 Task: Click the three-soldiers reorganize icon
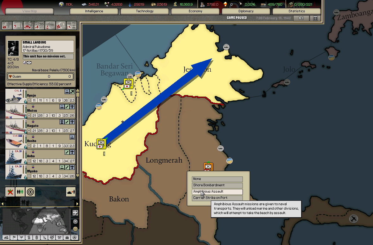[20, 192]
